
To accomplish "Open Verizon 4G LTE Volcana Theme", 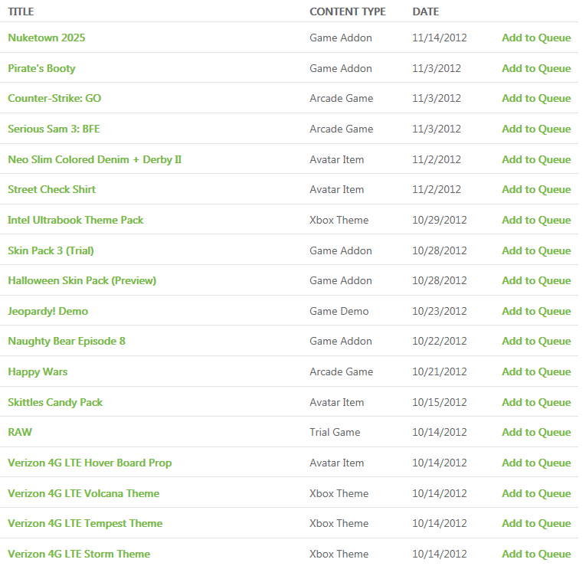I will 83,493.
